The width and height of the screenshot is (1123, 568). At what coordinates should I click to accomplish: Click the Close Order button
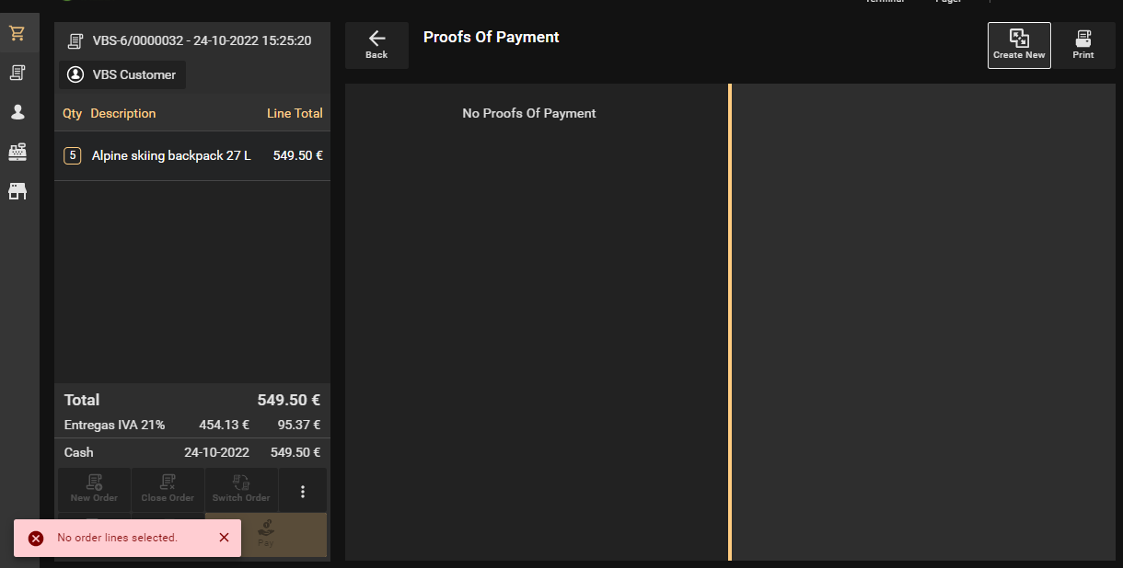(168, 489)
